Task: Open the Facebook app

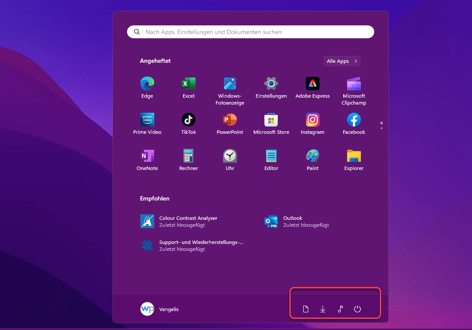Action: [354, 123]
